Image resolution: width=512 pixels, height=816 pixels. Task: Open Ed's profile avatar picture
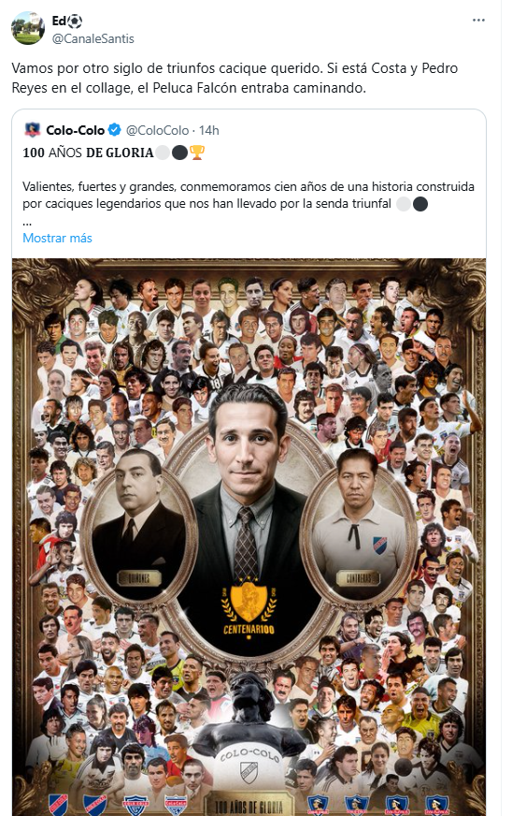tap(28, 28)
